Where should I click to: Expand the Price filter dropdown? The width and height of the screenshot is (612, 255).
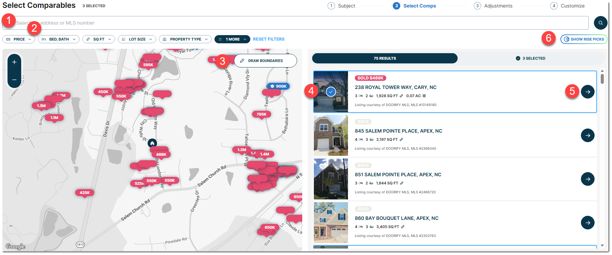(19, 39)
